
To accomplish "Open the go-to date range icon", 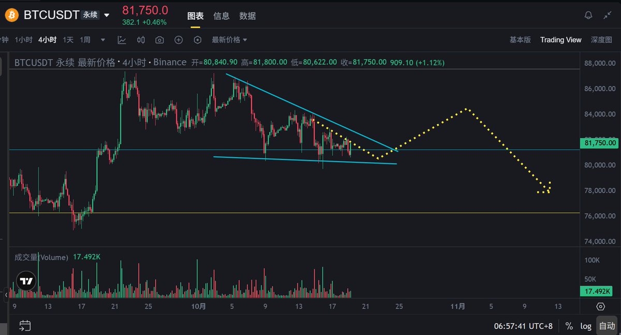I will [25, 326].
